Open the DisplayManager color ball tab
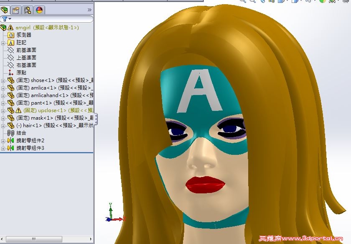 click(39, 10)
